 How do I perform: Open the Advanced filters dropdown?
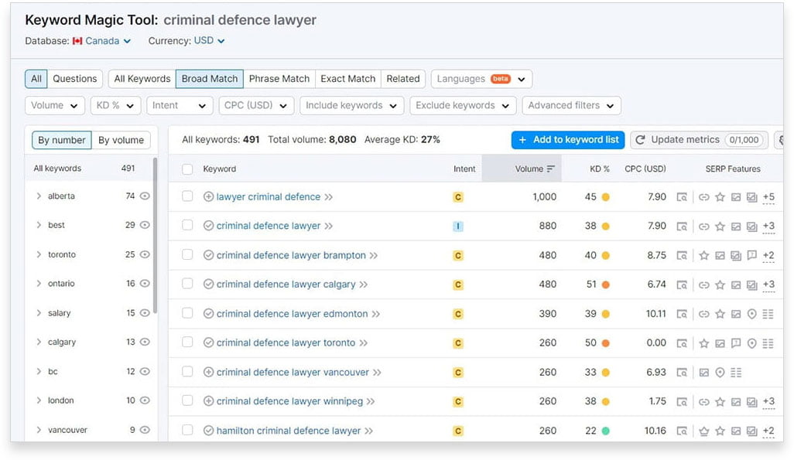pyautogui.click(x=571, y=105)
